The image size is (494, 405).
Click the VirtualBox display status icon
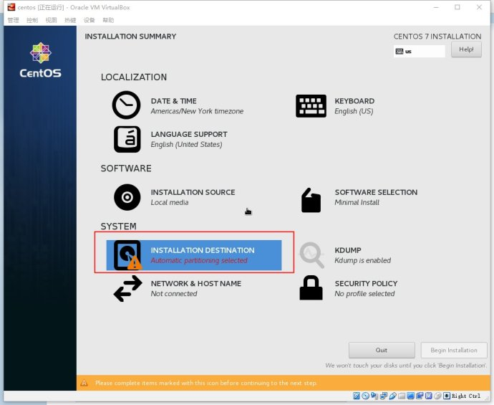(x=410, y=396)
